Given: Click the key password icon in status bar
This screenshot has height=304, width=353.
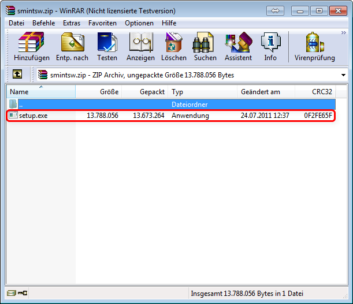Looking at the screenshot, I should (23, 293).
